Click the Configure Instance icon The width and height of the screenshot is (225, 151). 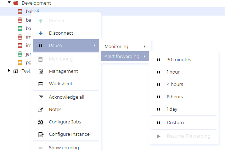41,134
